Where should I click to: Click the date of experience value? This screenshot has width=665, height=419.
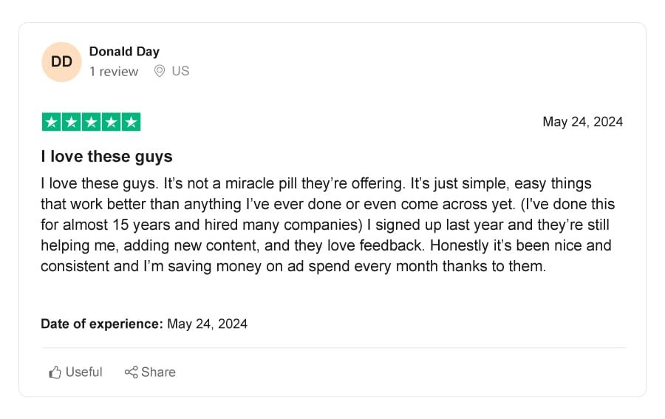click(x=208, y=324)
